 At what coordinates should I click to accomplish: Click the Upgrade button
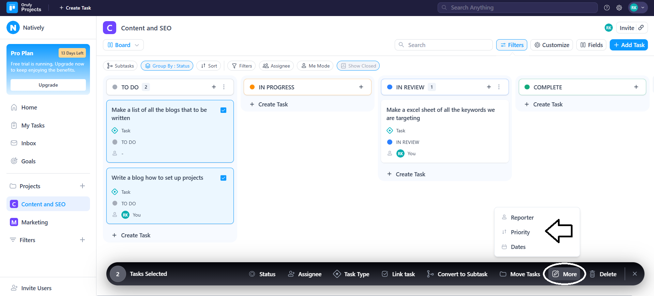point(48,85)
